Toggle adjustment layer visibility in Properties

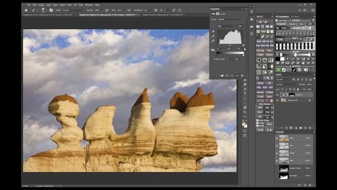click(x=237, y=75)
